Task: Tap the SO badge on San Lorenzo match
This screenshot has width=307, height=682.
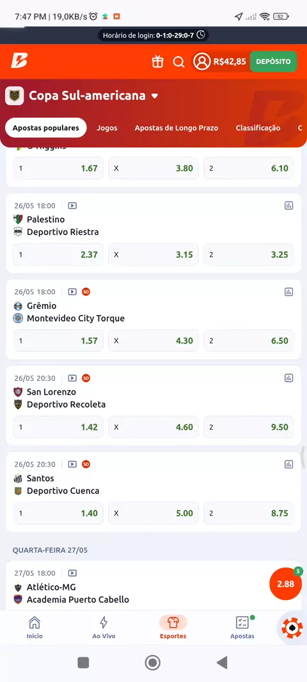Action: (86, 378)
